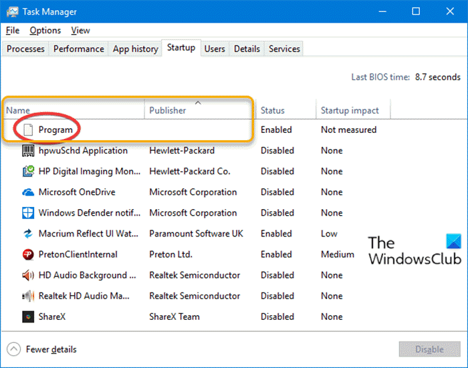This screenshot has height=368, width=468.
Task: Sort by Startup impact column header
Action: 350,110
